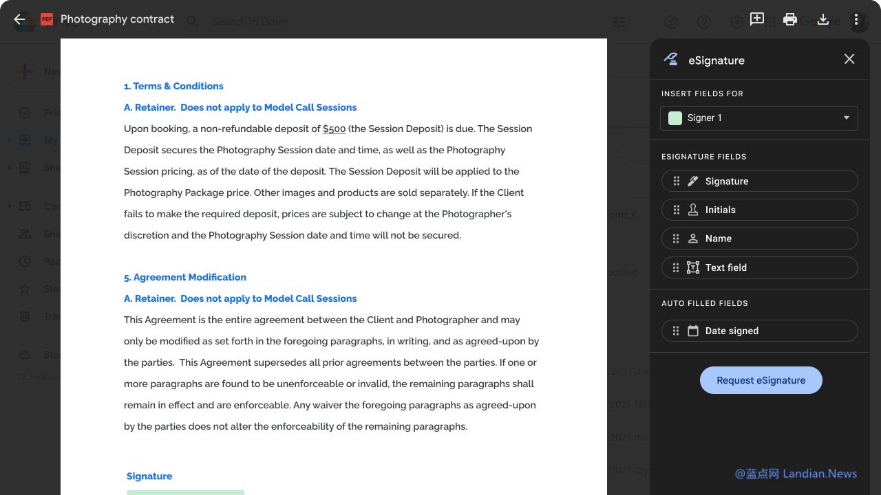The height and width of the screenshot is (495, 881).
Task: Click the dimmed offline-ready checkmark icon
Action: point(671,22)
